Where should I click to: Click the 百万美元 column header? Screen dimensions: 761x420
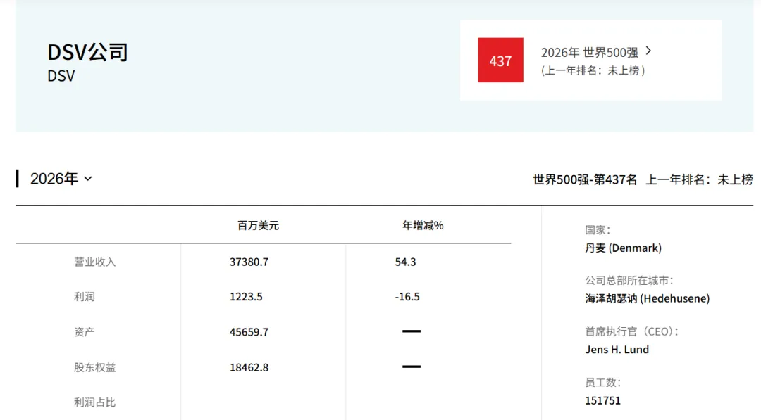click(258, 225)
